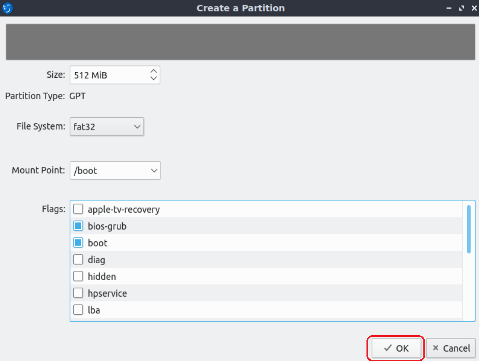Disable the boot flag

click(78, 243)
